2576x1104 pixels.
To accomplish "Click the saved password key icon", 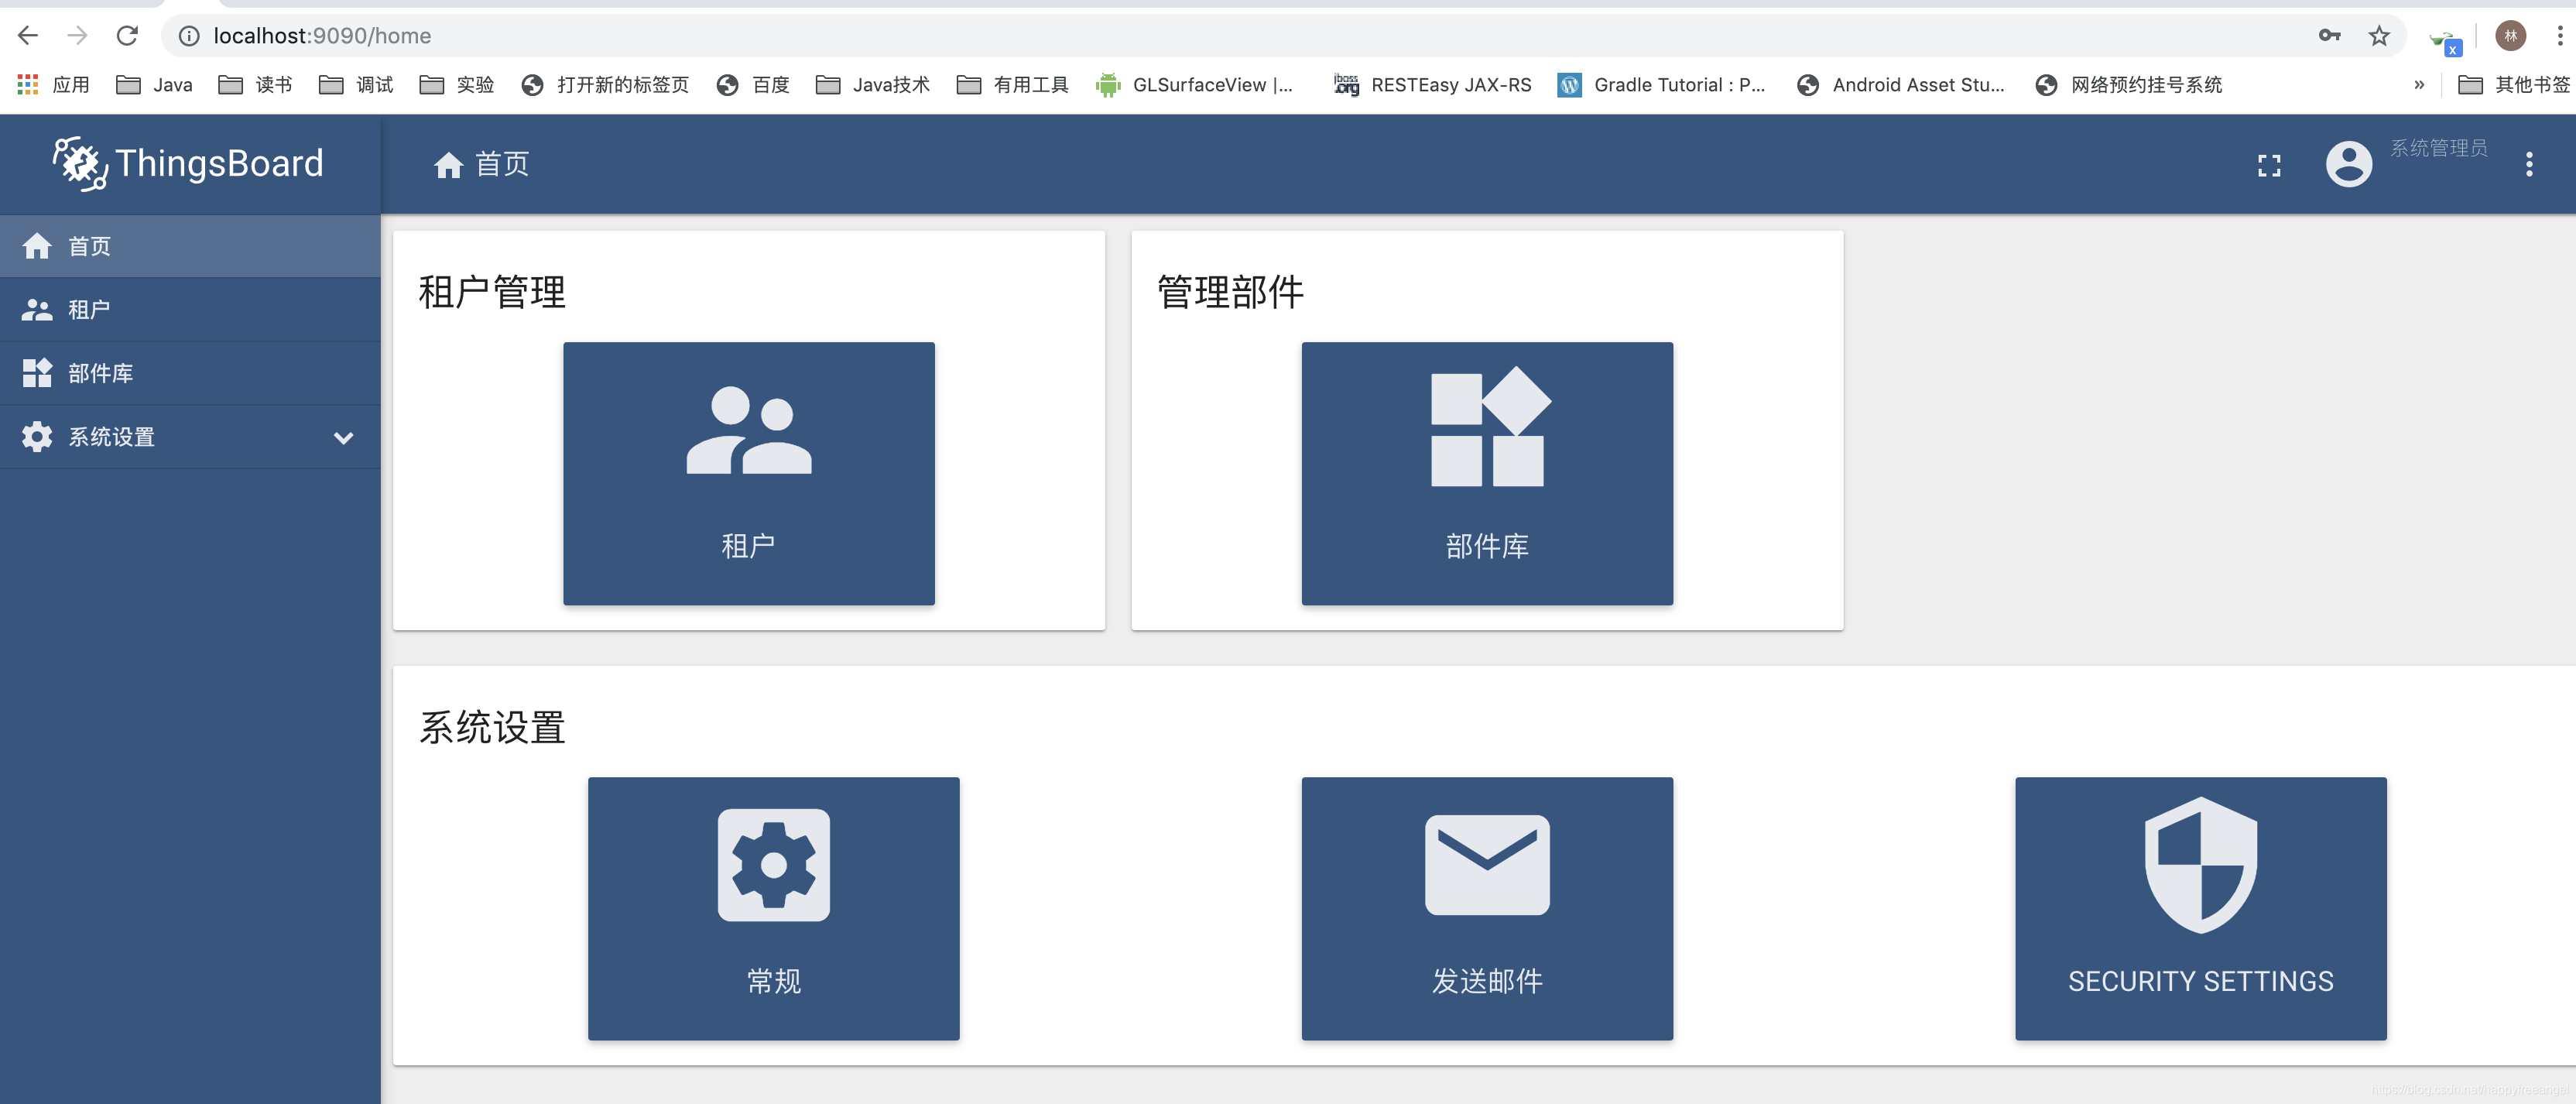I will pyautogui.click(x=2329, y=36).
